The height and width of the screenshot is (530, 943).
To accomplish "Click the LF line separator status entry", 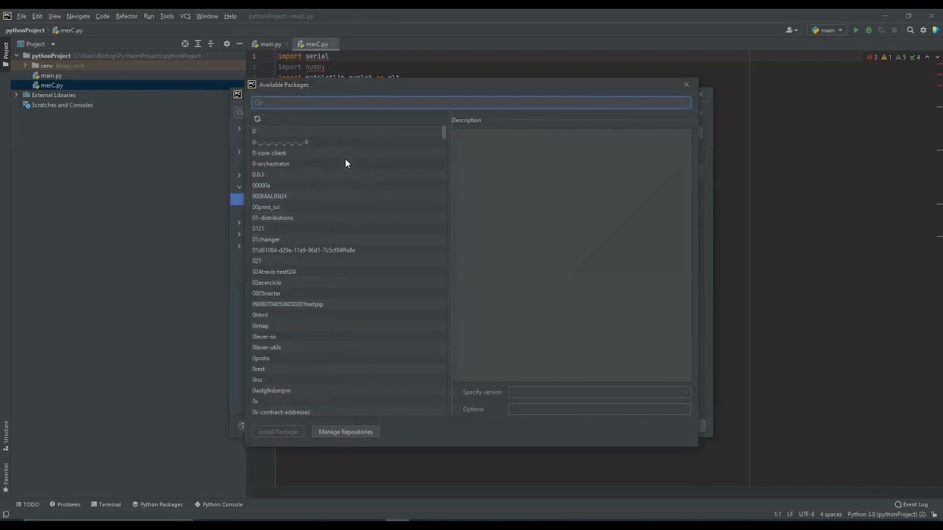I will coord(790,515).
